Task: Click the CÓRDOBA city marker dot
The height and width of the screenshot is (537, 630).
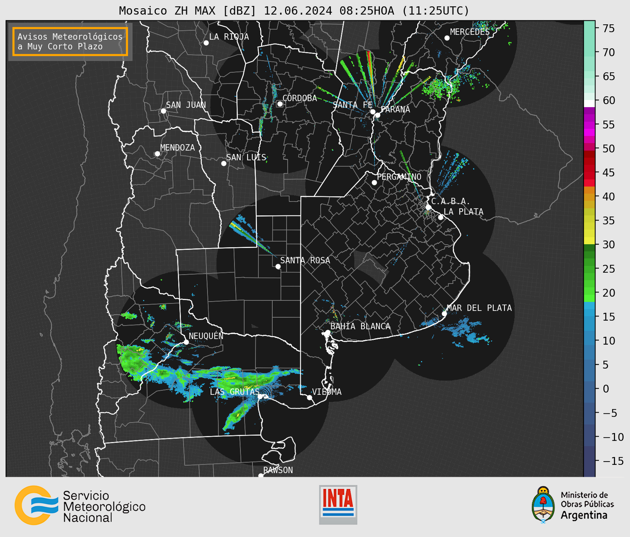Action: coord(280,104)
